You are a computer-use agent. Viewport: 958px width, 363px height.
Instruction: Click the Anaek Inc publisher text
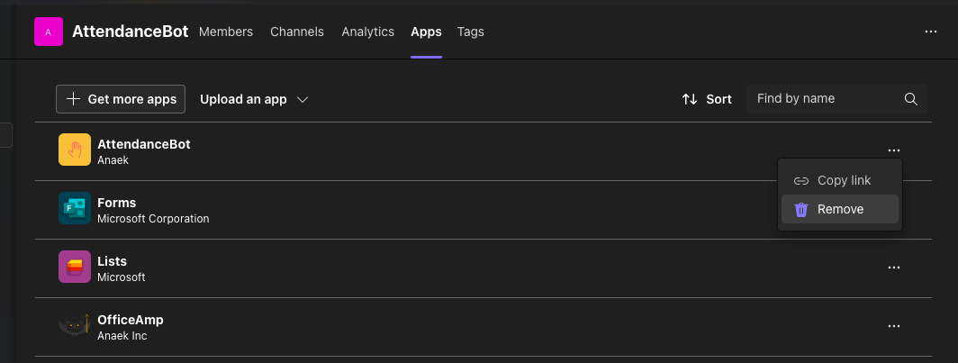(122, 336)
